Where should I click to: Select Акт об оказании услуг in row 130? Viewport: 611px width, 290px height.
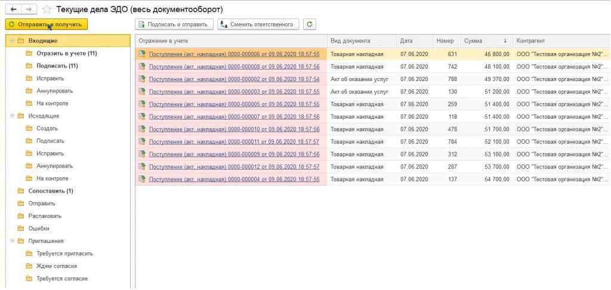point(362,92)
